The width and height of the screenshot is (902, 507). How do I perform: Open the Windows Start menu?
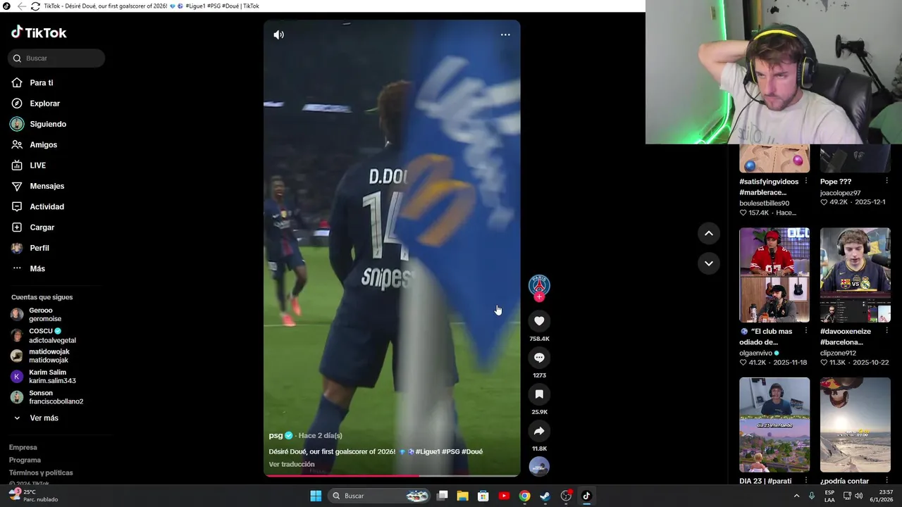click(316, 496)
